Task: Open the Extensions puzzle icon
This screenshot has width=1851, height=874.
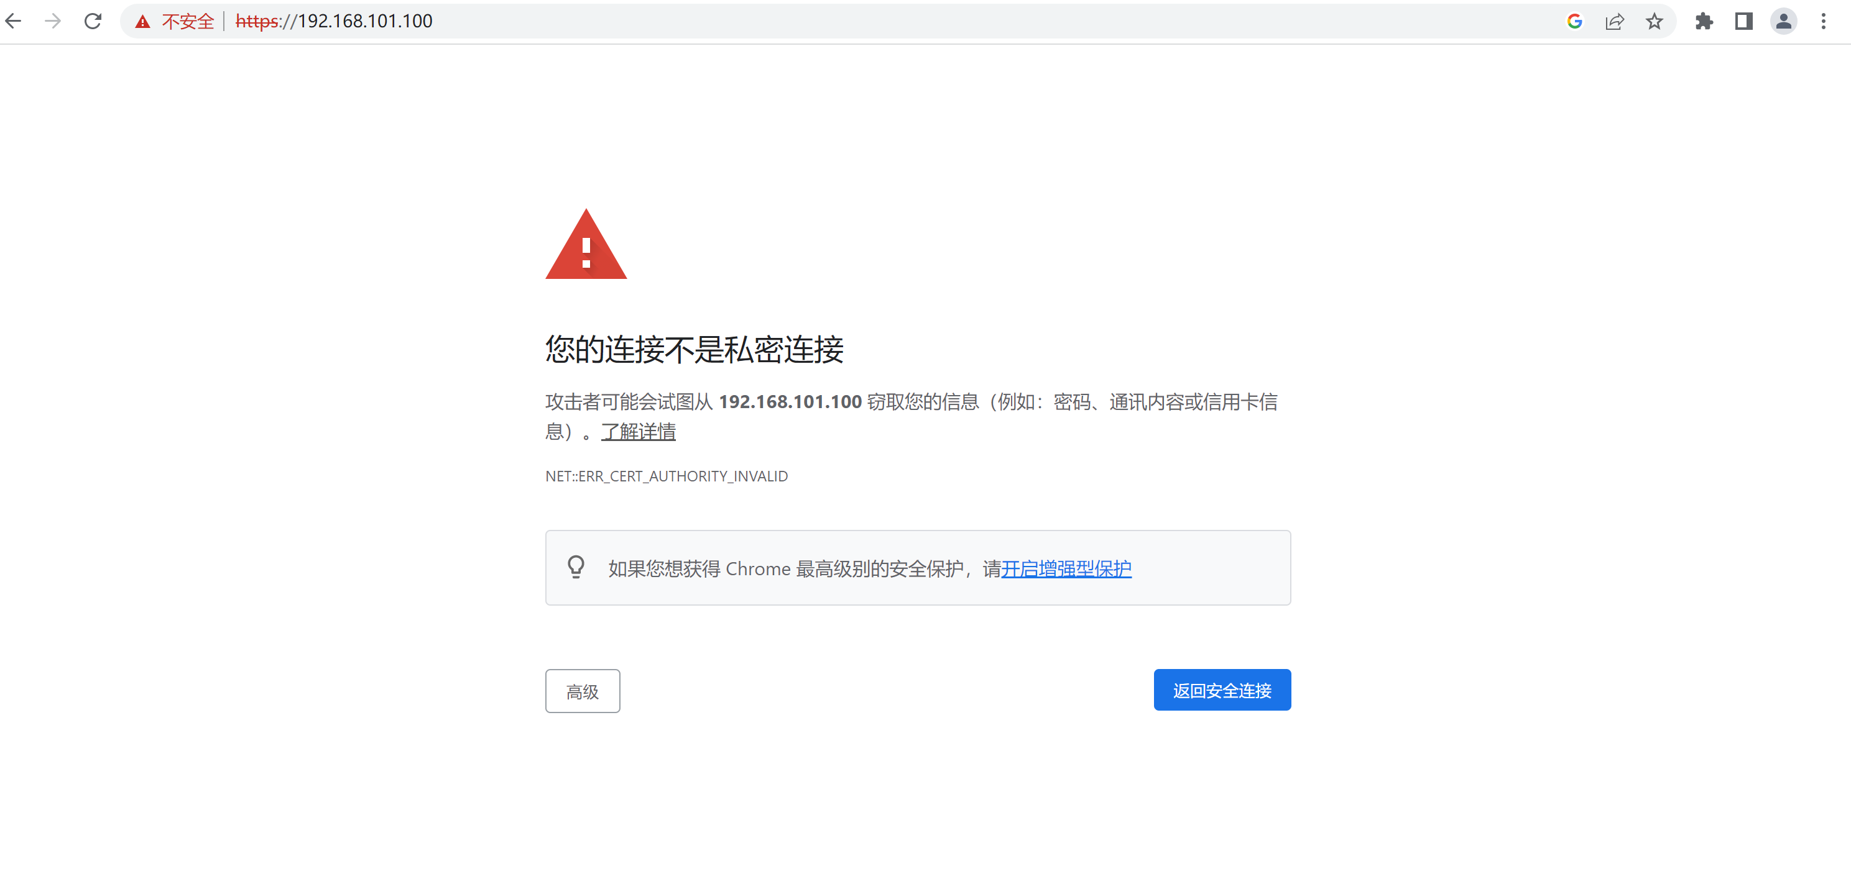Action: pos(1704,21)
